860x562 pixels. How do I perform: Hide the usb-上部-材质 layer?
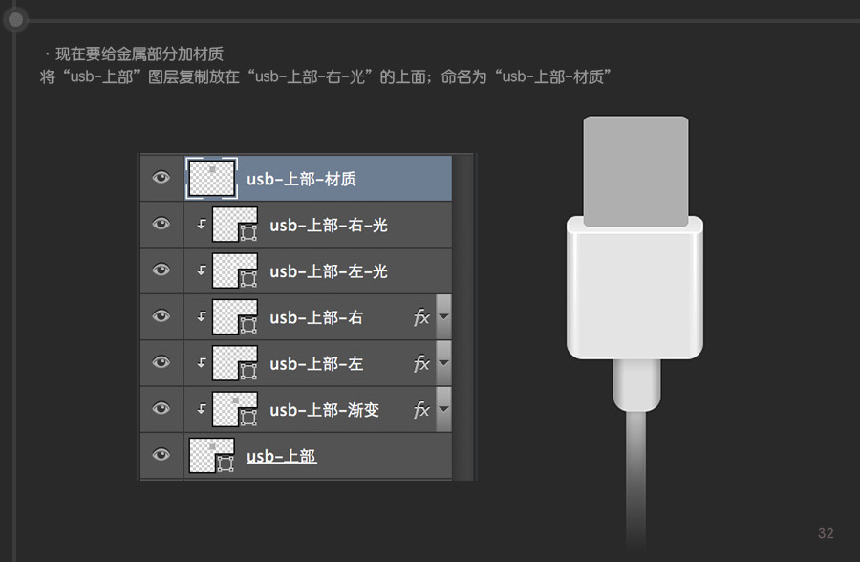coord(161,177)
